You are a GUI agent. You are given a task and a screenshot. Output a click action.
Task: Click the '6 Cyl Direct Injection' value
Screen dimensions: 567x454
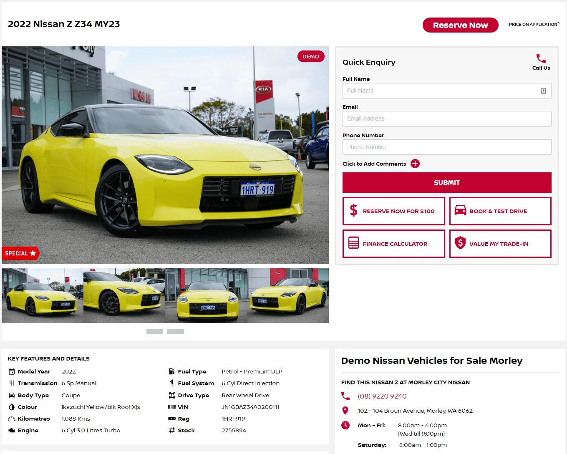[251, 383]
